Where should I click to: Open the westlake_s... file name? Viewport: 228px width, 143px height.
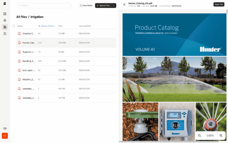(29, 98)
